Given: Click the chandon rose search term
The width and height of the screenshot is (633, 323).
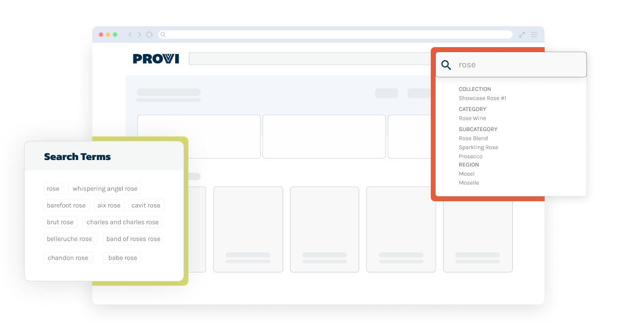Looking at the screenshot, I should (x=68, y=258).
